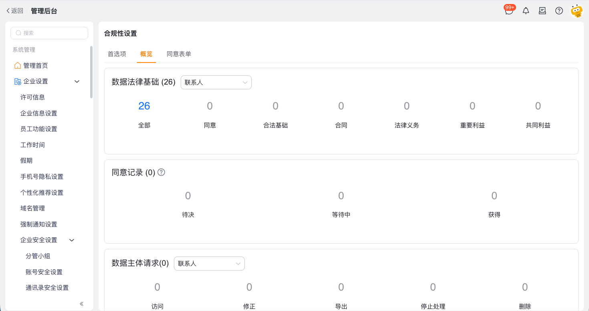Click the 待决 consent record count

tap(188, 196)
